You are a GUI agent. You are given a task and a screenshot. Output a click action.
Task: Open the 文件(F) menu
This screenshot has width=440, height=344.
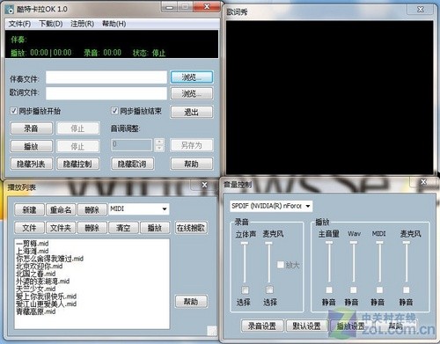(19, 24)
